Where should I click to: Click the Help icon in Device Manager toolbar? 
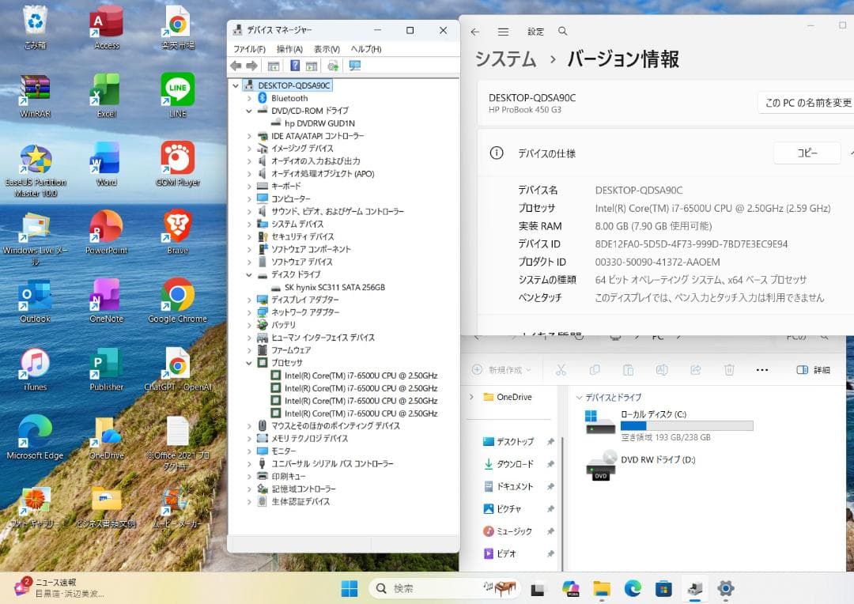pyautogui.click(x=295, y=66)
